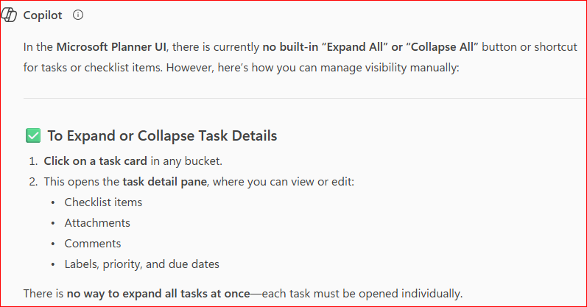
Task: Click the 'in any bucket' text
Action: click(x=186, y=161)
